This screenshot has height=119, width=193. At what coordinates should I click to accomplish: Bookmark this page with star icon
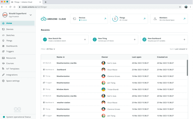click(180, 7)
